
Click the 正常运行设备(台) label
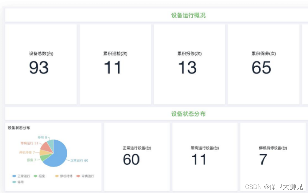point(137,148)
